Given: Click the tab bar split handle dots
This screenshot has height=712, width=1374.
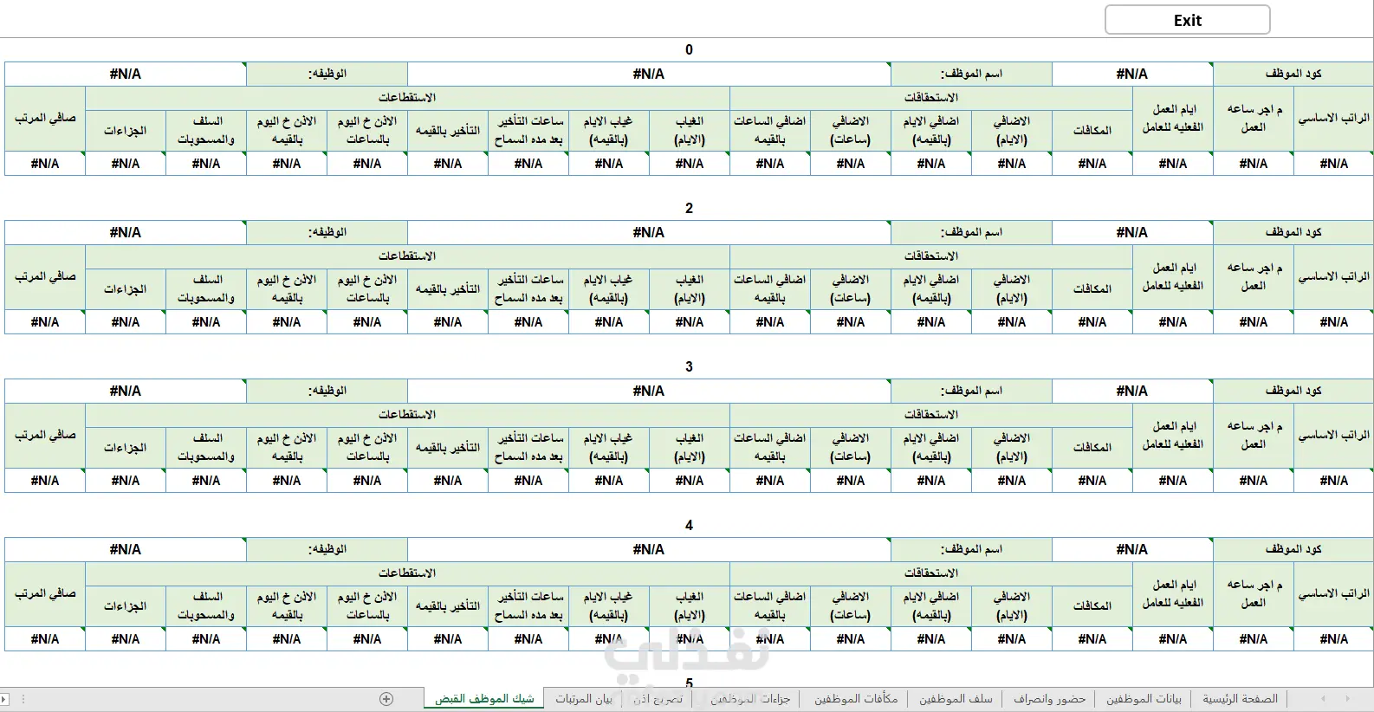Looking at the screenshot, I should pyautogui.click(x=23, y=699).
